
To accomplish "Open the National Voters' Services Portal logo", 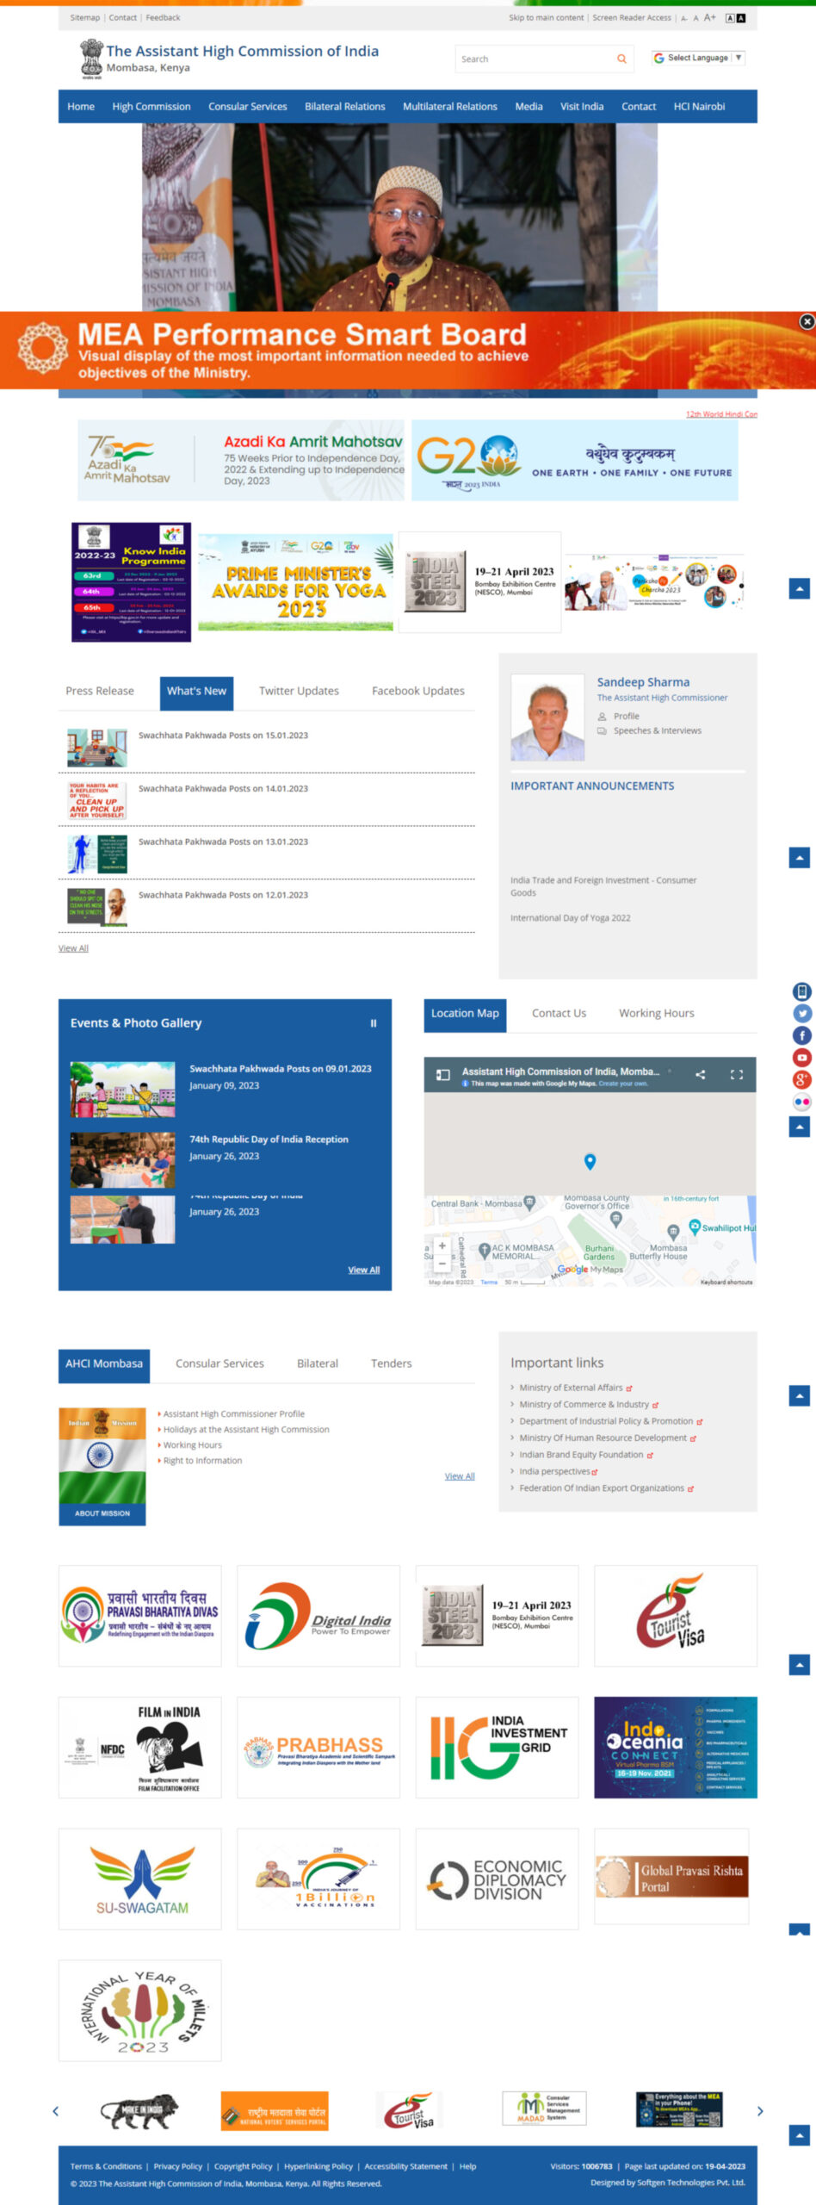I will click(x=275, y=2111).
